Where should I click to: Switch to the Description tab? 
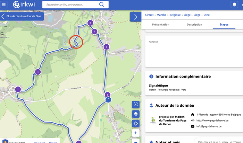[194, 25]
